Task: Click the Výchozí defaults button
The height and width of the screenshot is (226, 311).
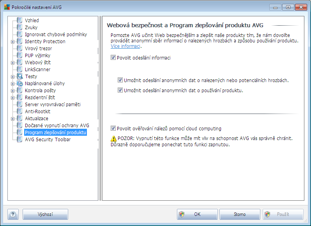Action: point(45,214)
